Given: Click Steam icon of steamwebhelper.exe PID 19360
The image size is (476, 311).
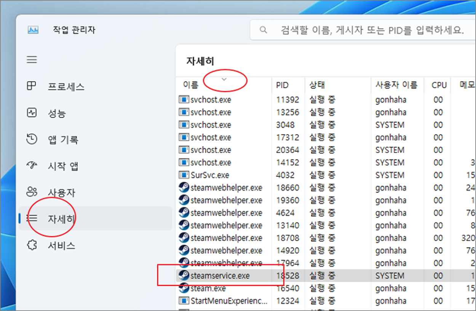Looking at the screenshot, I should [x=184, y=200].
